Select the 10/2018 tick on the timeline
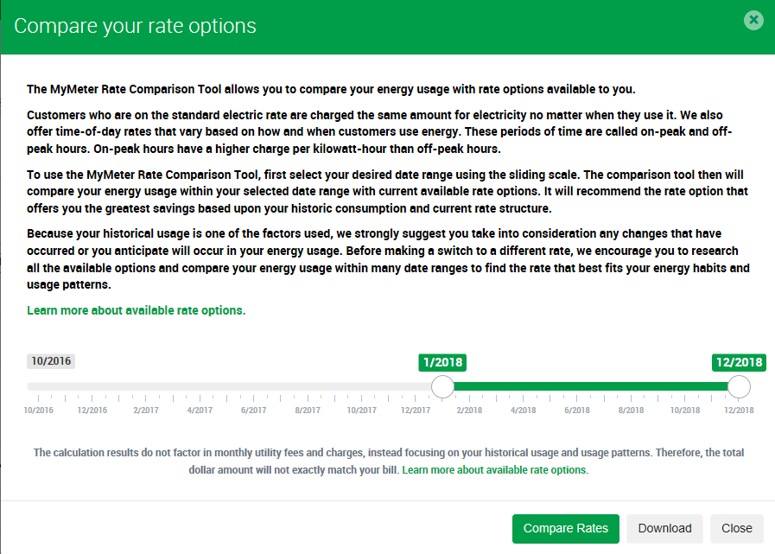 [x=685, y=410]
